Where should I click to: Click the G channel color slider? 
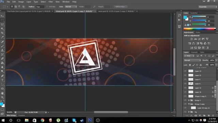click(x=199, y=20)
